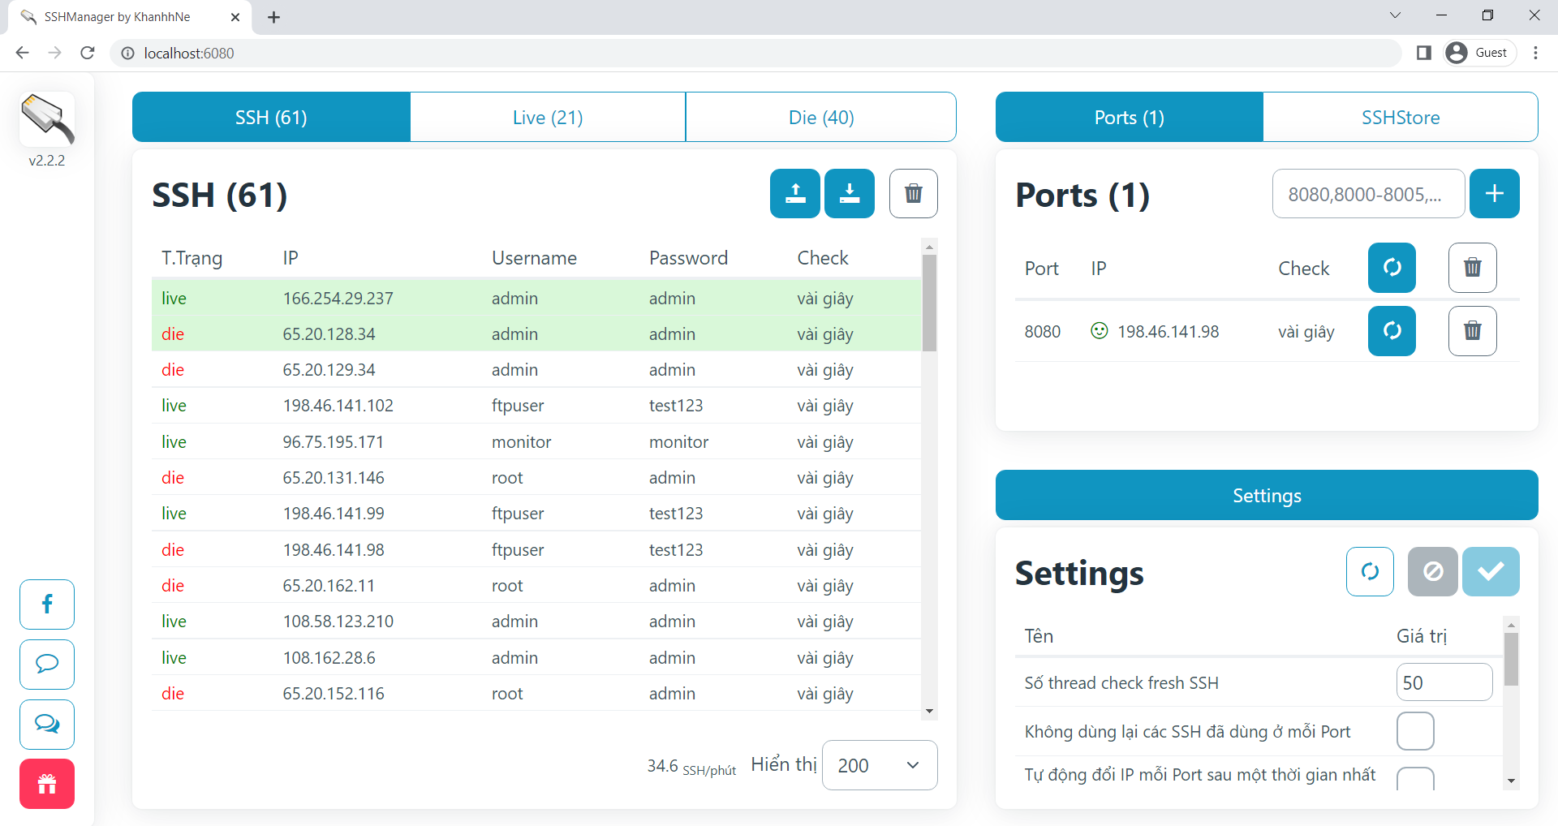Reset settings with reload icon
The width and height of the screenshot is (1558, 826).
[x=1370, y=572]
